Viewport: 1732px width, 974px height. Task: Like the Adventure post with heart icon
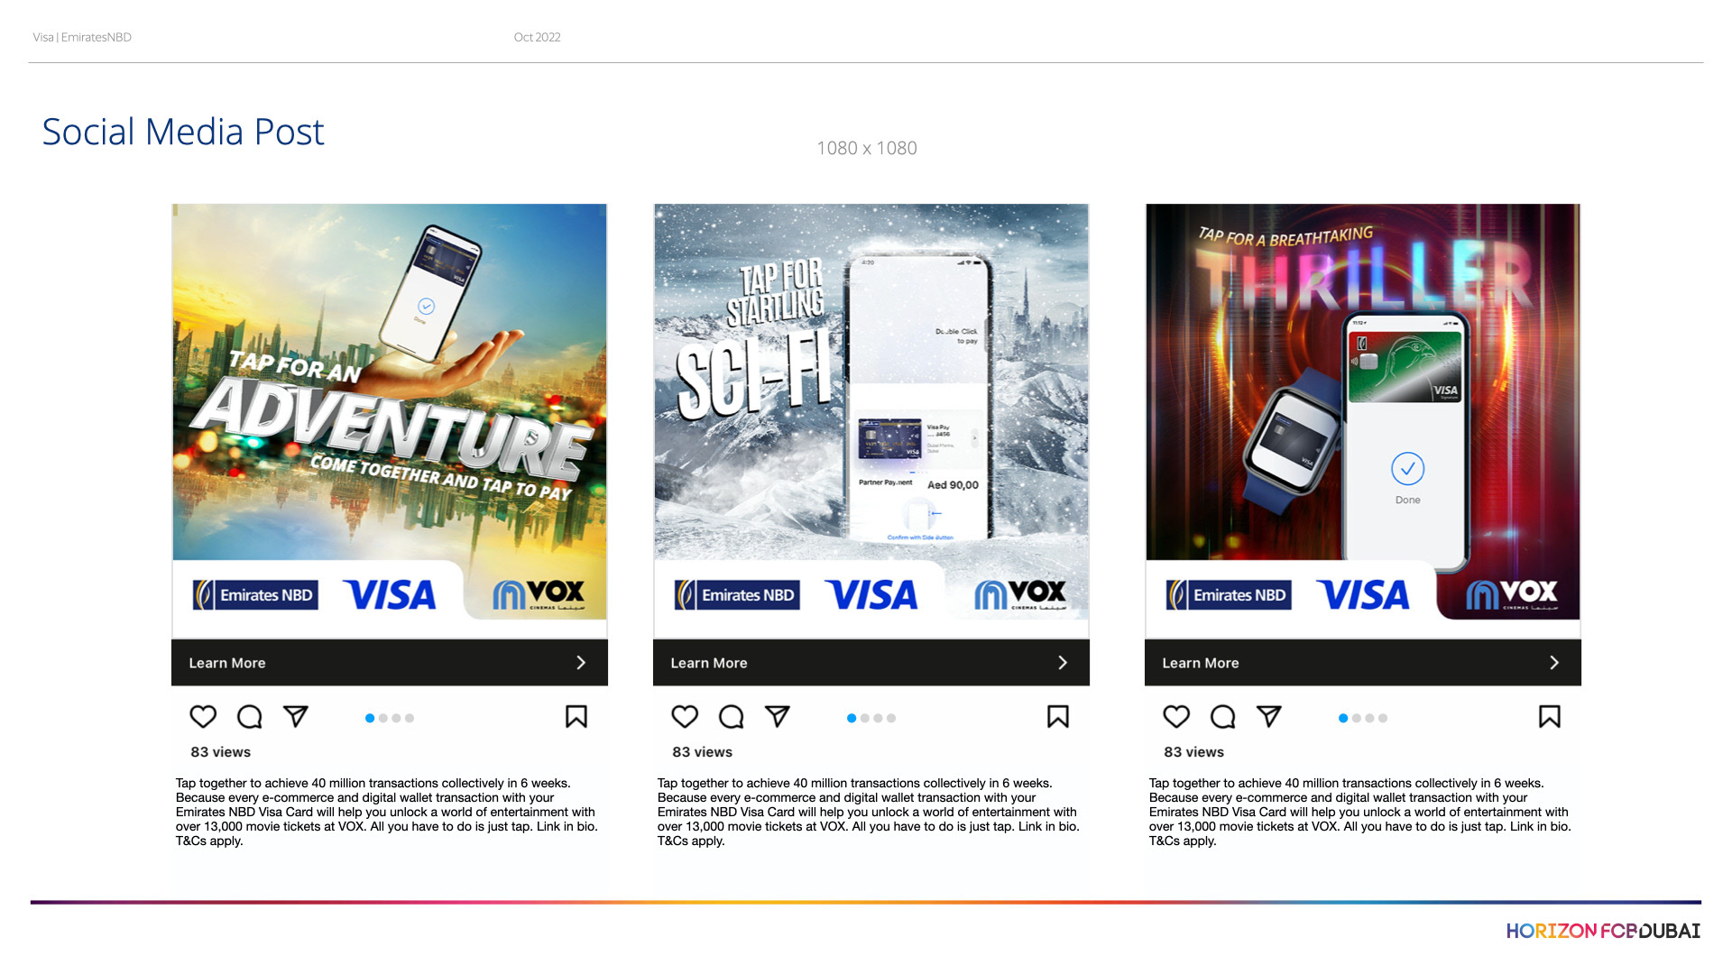point(203,717)
